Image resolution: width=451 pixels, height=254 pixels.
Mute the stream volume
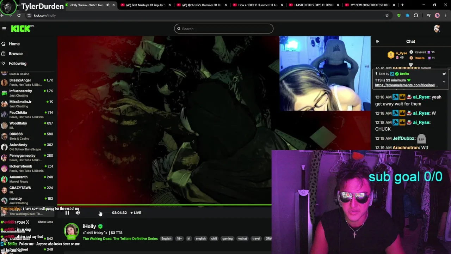[78, 213]
